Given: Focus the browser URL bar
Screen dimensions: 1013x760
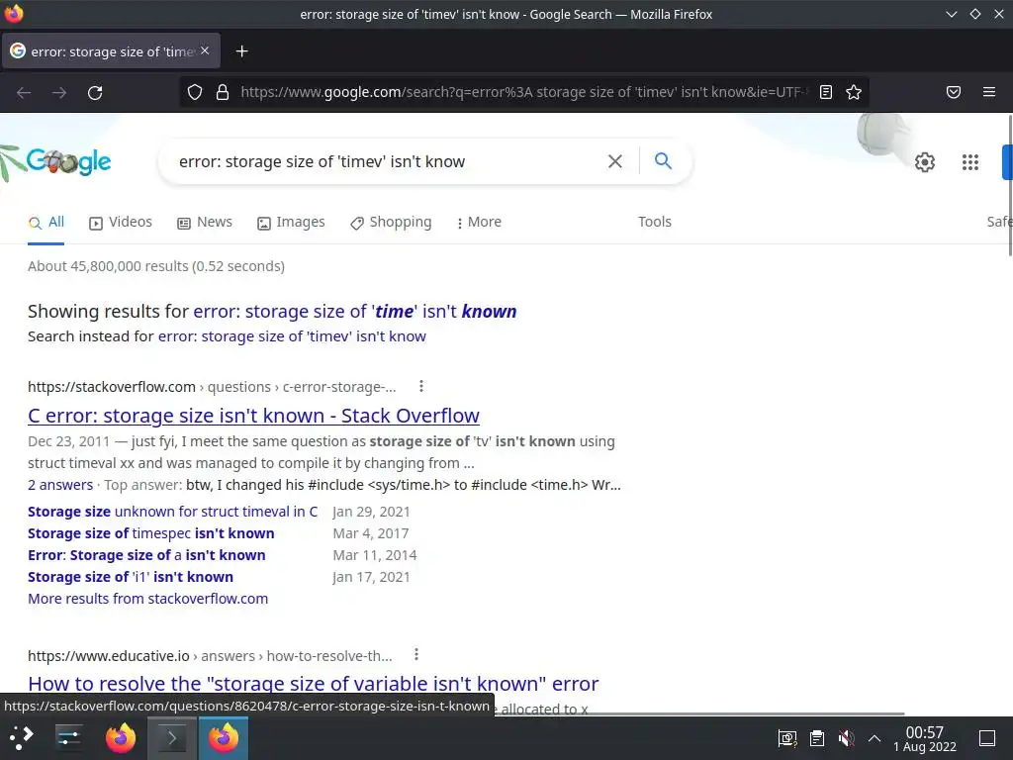Looking at the screenshot, I should [523, 92].
